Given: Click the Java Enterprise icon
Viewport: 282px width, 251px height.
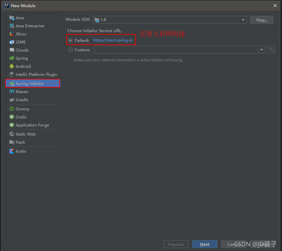Looking at the screenshot, I should [x=12, y=26].
